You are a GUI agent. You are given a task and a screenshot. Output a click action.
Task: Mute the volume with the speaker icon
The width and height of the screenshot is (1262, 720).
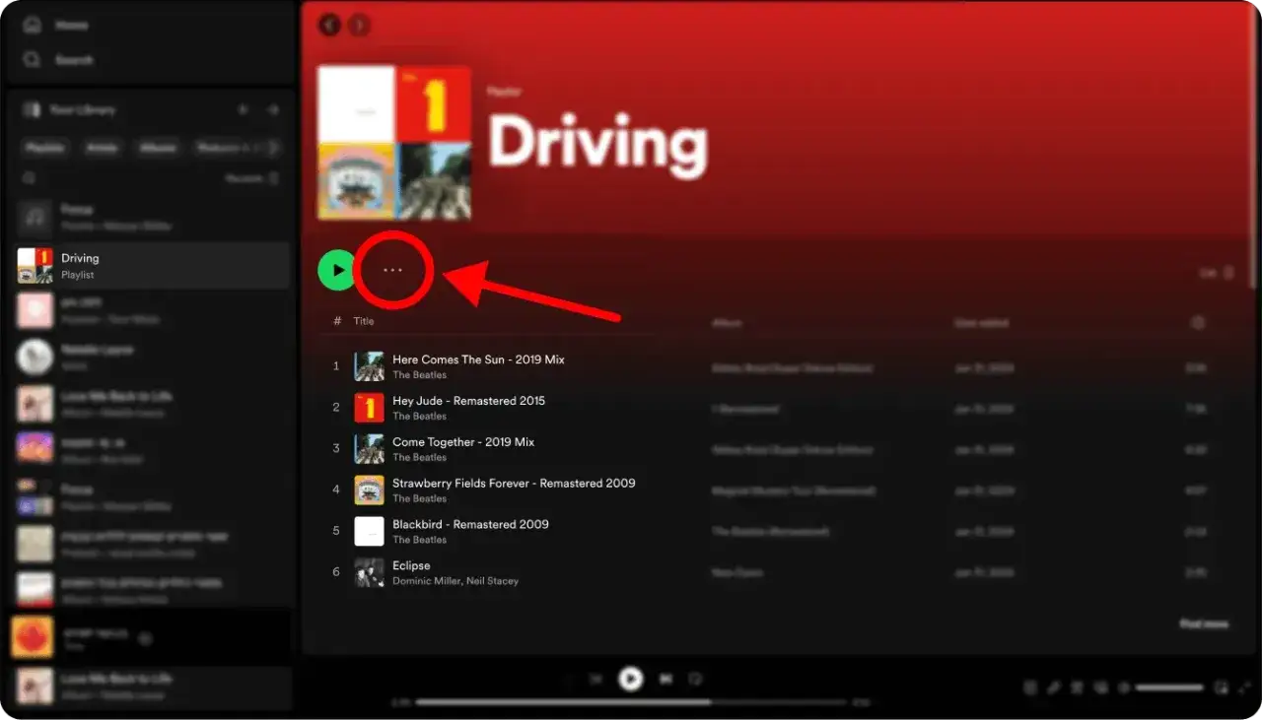(x=1124, y=687)
